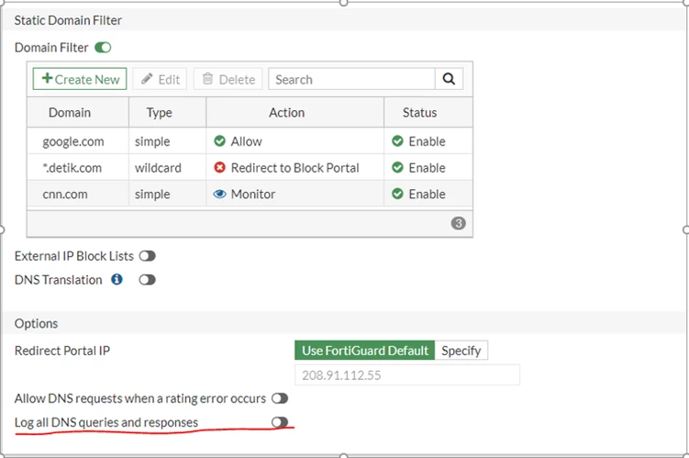Click 'Enable' status text for google.com

tap(427, 141)
